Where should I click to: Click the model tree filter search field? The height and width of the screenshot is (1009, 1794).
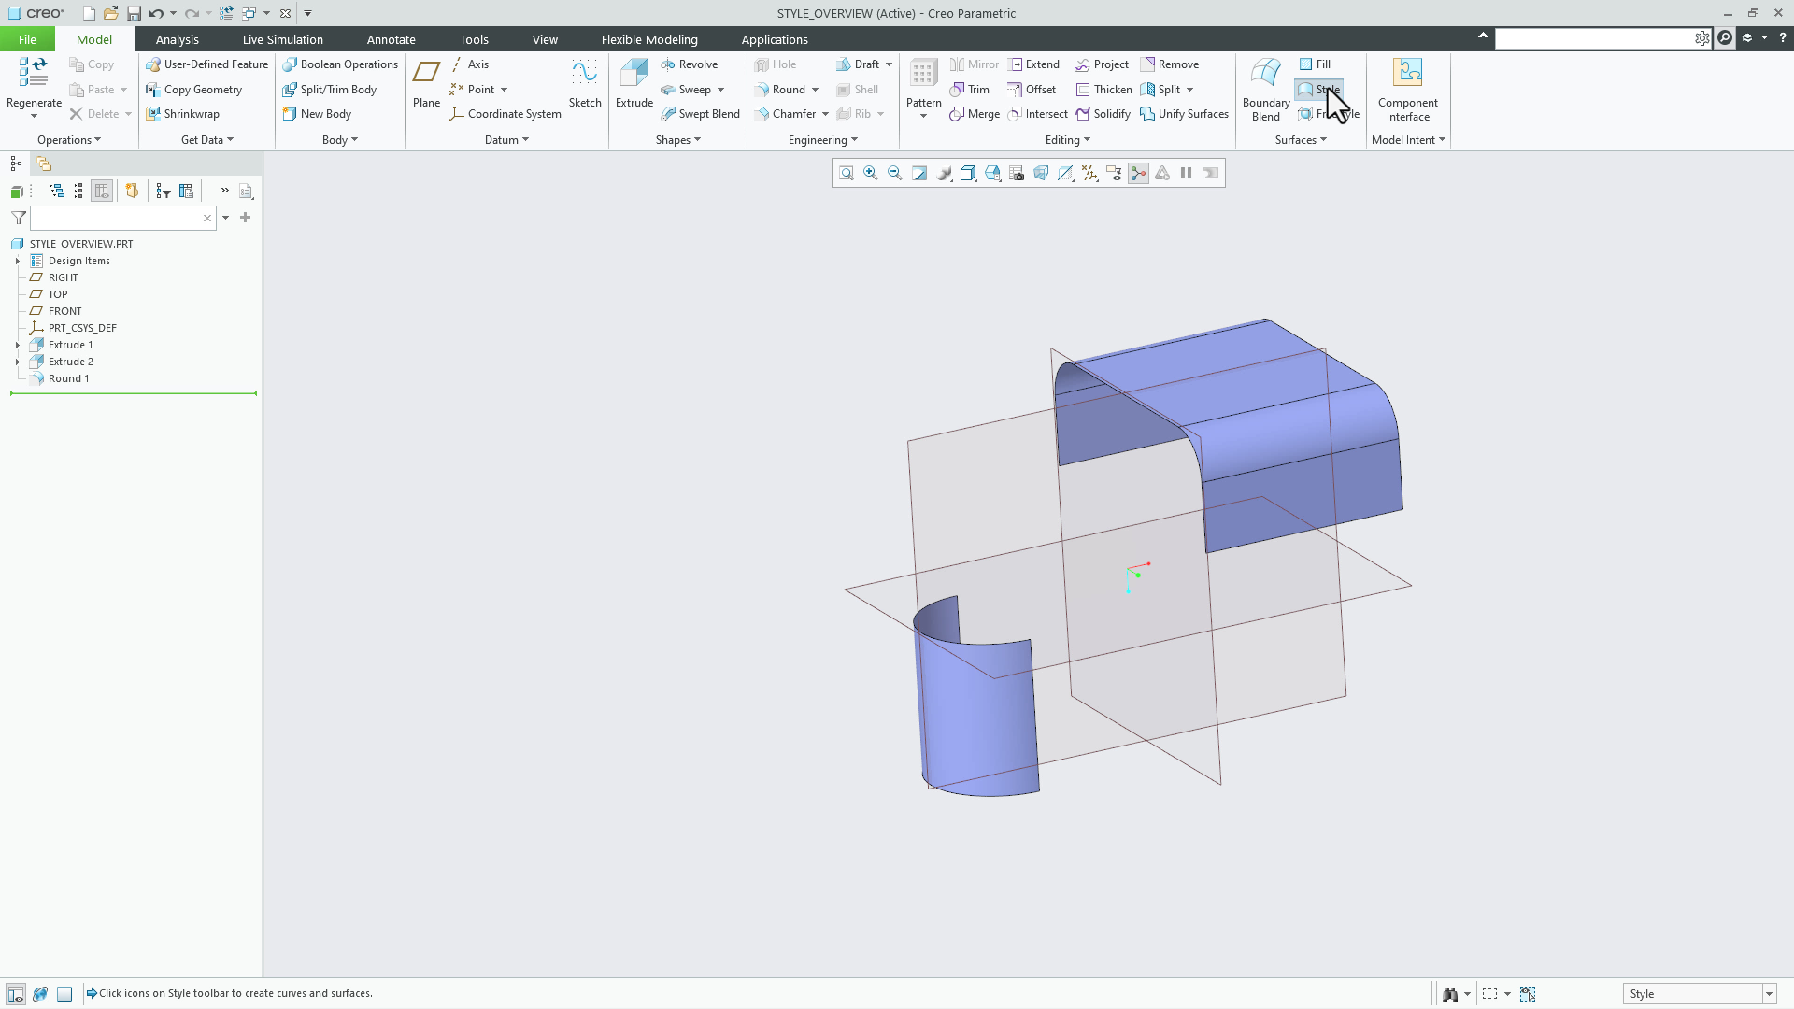coord(123,218)
